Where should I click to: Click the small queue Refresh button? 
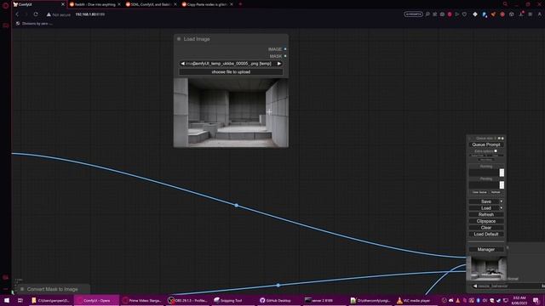click(496, 192)
